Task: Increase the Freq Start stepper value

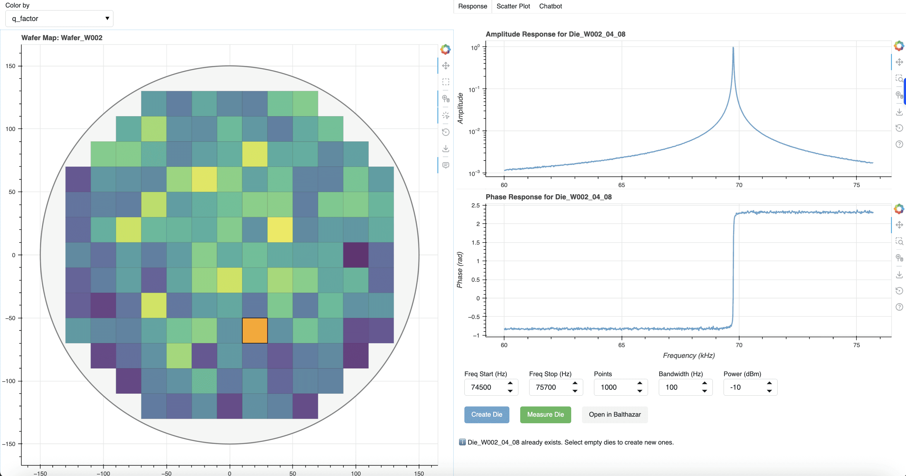Action: [x=510, y=383]
